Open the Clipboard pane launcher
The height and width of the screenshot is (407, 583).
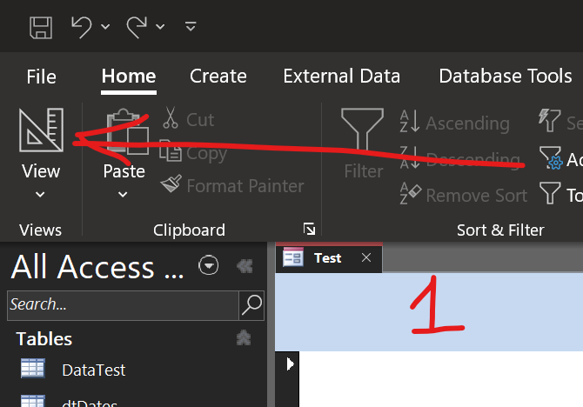point(310,229)
